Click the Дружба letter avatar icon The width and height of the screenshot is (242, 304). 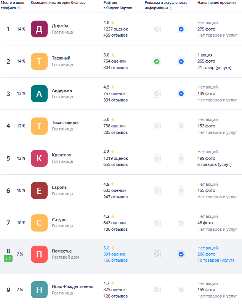(39, 29)
